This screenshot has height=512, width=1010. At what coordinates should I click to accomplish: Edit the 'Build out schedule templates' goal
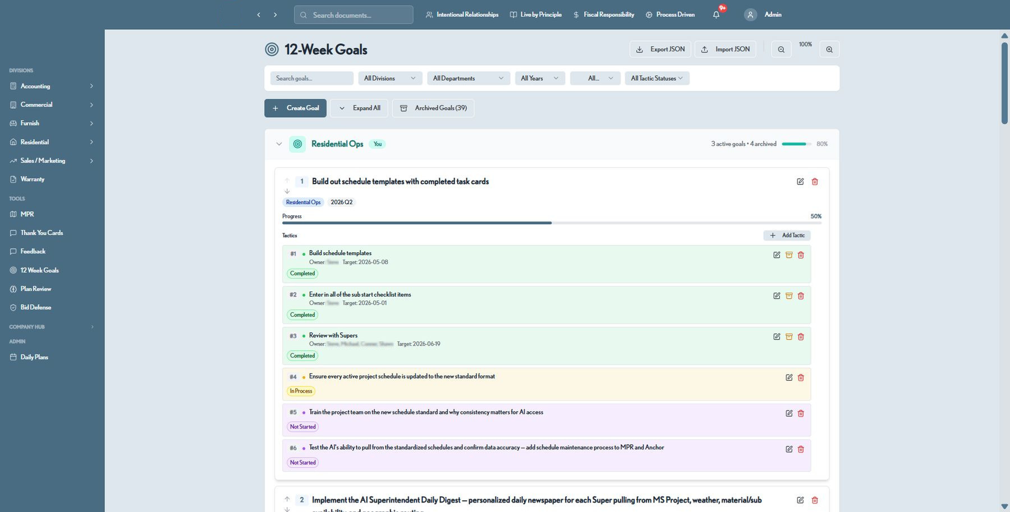click(800, 182)
